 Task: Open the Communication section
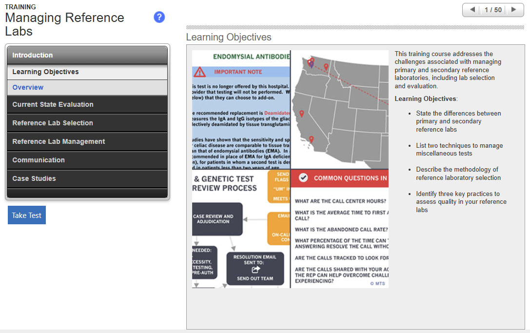click(87, 160)
